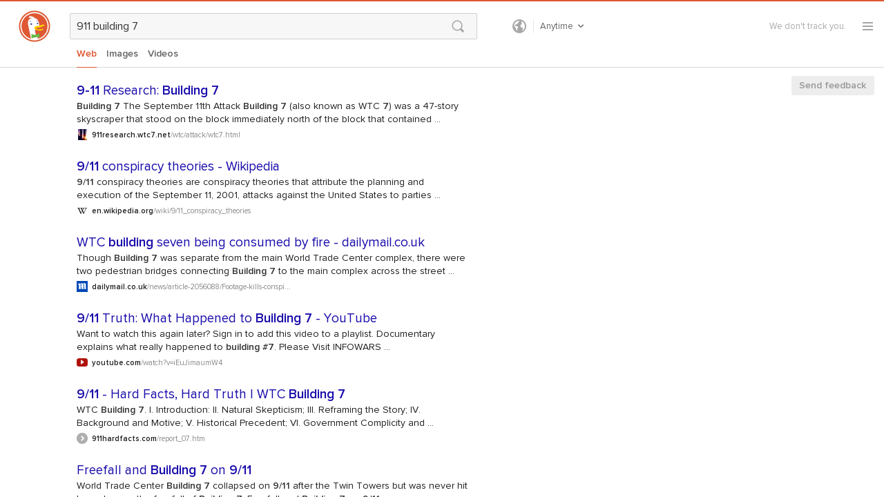Click the 911research.wtc7.net favicon
This screenshot has width=884, height=497.
click(x=82, y=135)
